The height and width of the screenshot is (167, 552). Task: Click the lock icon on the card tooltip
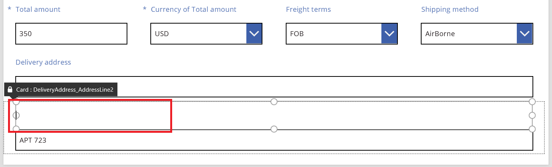tap(10, 90)
